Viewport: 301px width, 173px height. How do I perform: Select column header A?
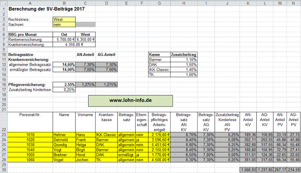[x=30, y=3]
